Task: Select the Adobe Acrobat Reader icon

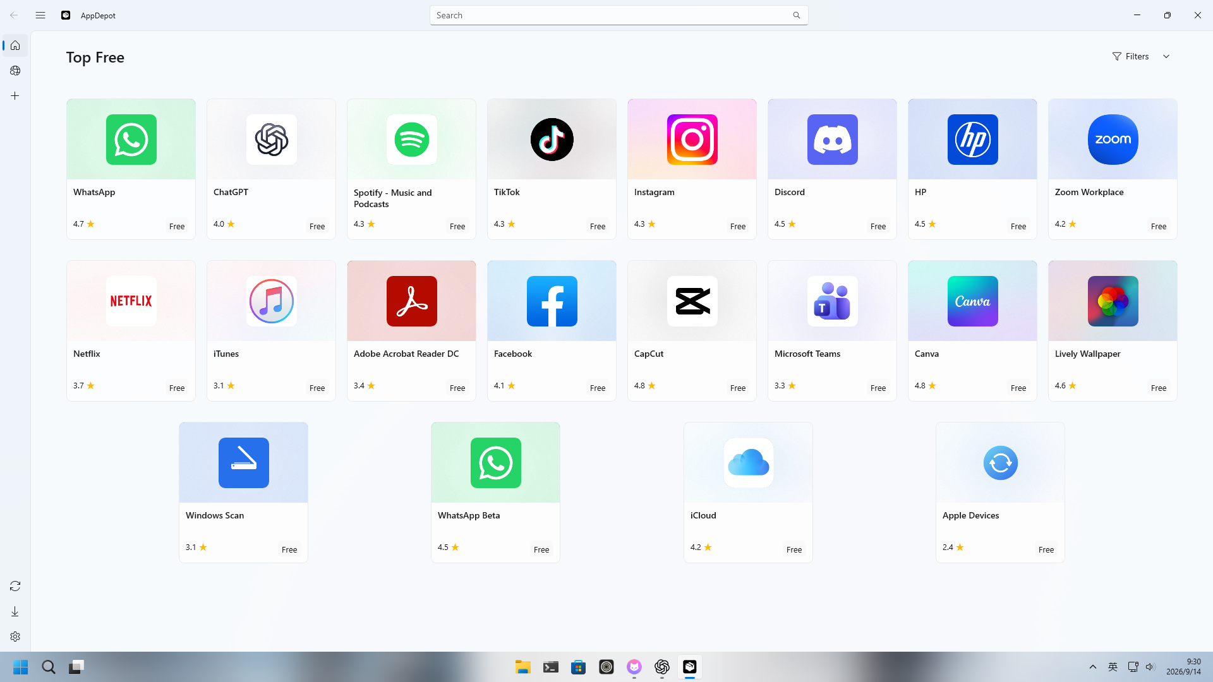Action: [412, 301]
